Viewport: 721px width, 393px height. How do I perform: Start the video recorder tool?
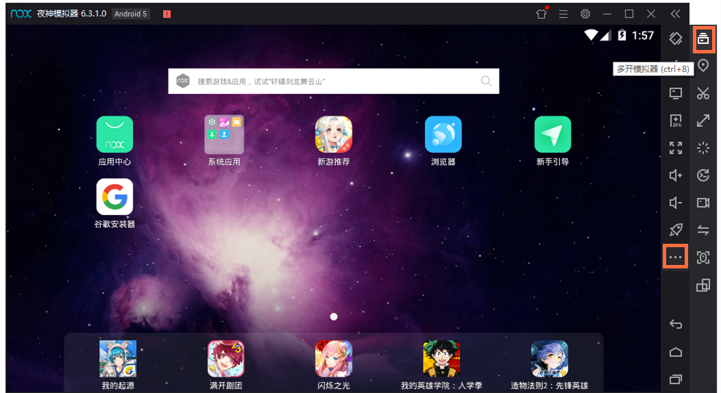(703, 203)
